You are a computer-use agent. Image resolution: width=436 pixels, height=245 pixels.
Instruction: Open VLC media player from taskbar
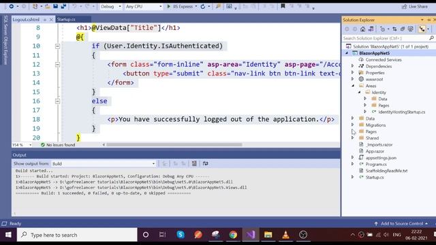[x=285, y=235]
